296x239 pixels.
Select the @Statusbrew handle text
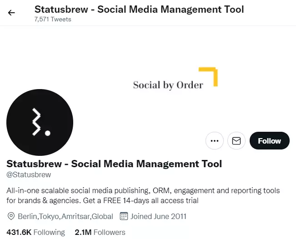pyautogui.click(x=29, y=175)
